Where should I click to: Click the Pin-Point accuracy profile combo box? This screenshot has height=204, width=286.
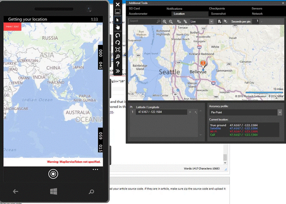click(x=245, y=112)
